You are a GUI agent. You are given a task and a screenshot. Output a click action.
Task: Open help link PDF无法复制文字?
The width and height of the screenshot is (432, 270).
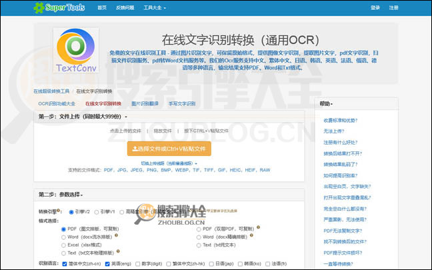(343, 231)
